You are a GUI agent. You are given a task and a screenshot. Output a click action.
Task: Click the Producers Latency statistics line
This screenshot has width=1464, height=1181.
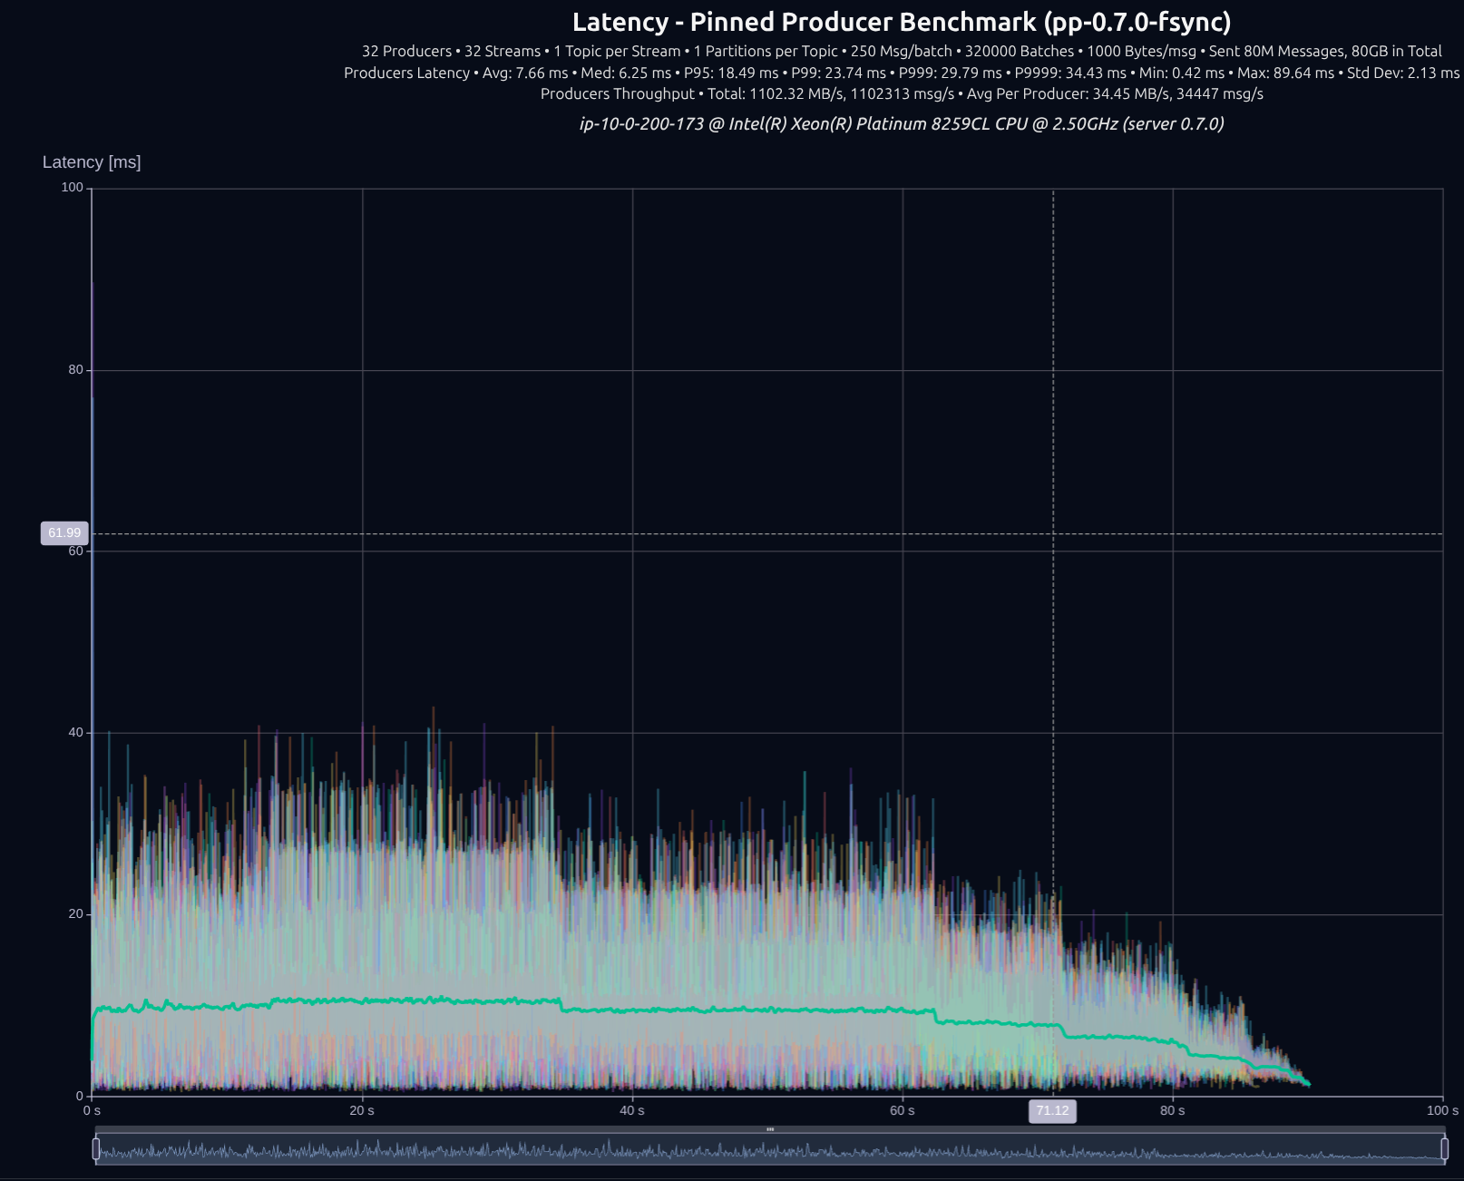tap(902, 73)
